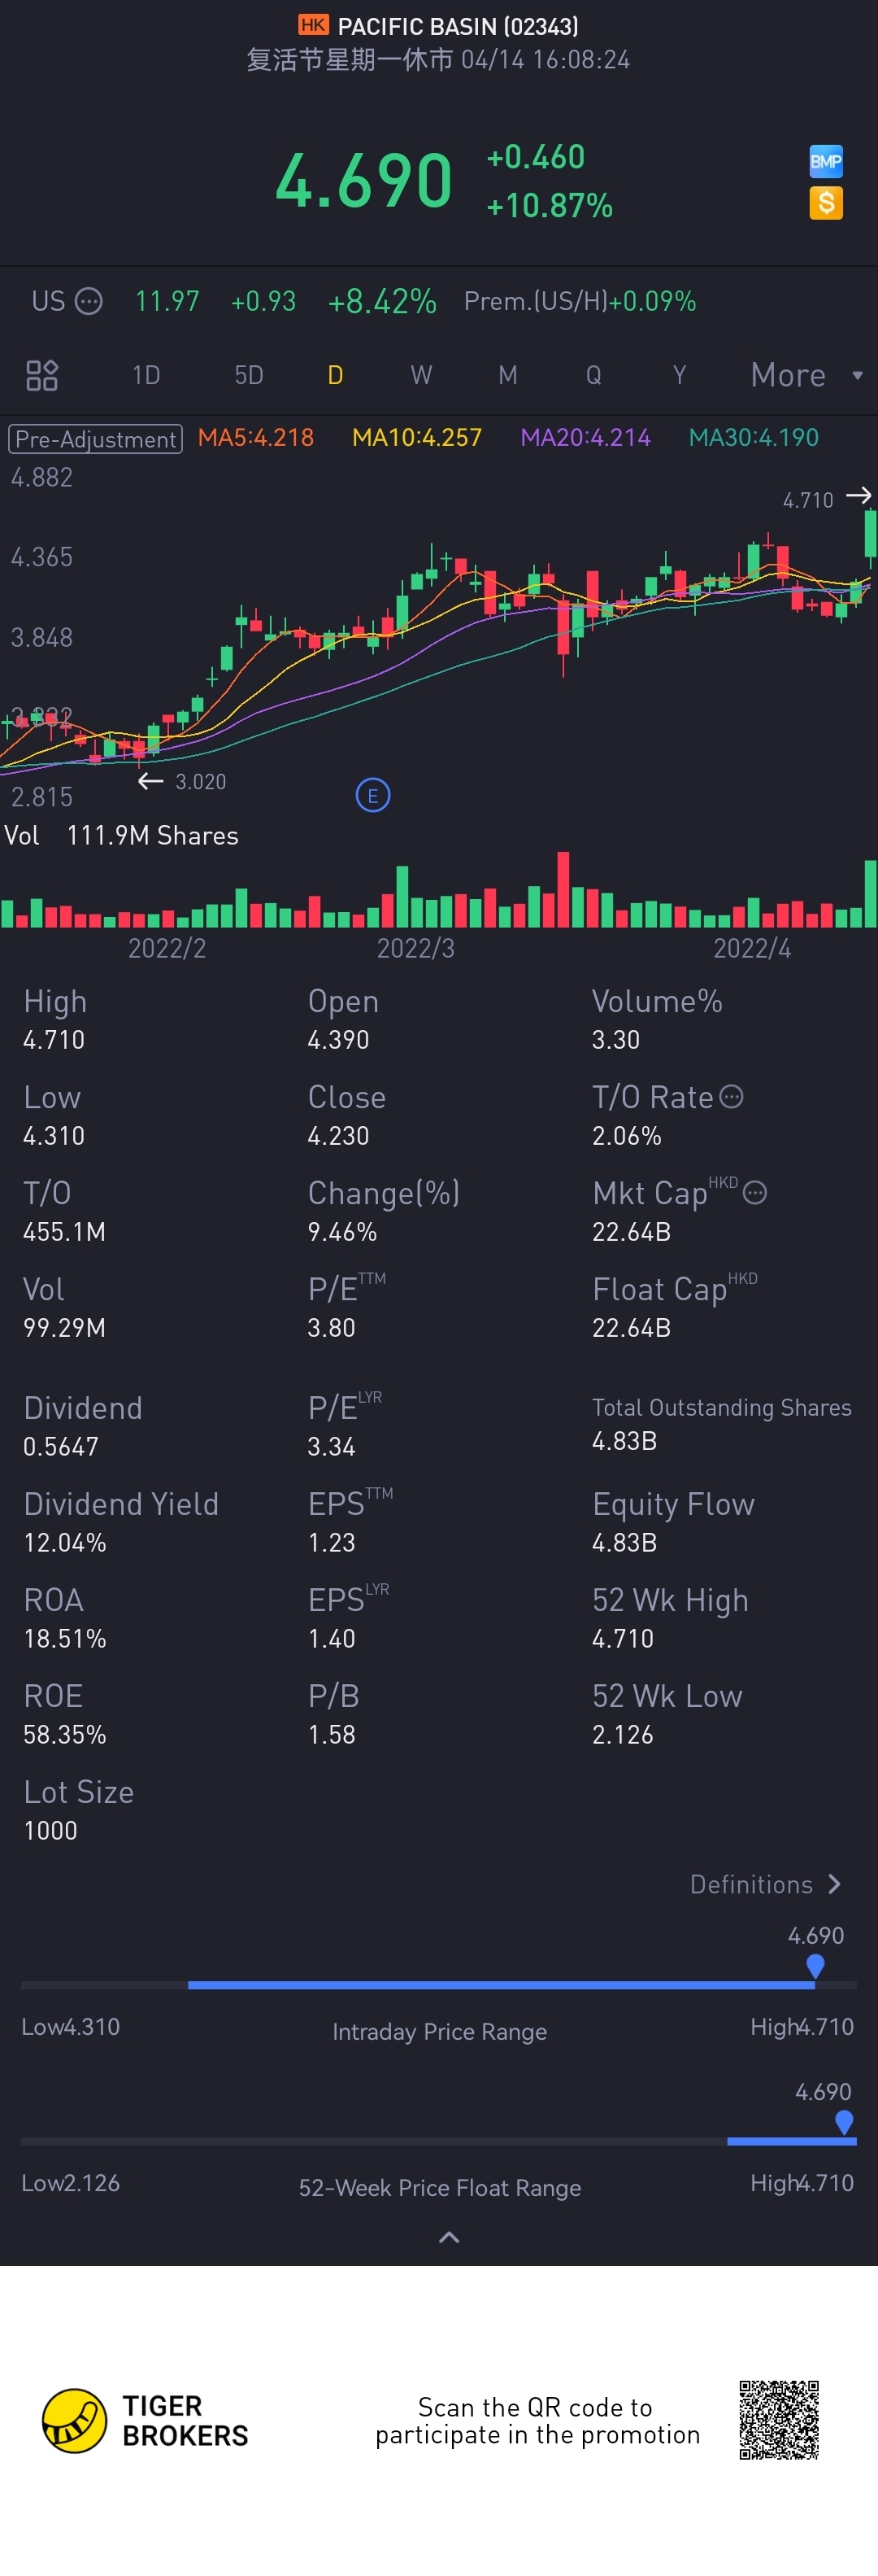878x2576 pixels.
Task: Select the W weekly chart tab
Action: click(420, 375)
